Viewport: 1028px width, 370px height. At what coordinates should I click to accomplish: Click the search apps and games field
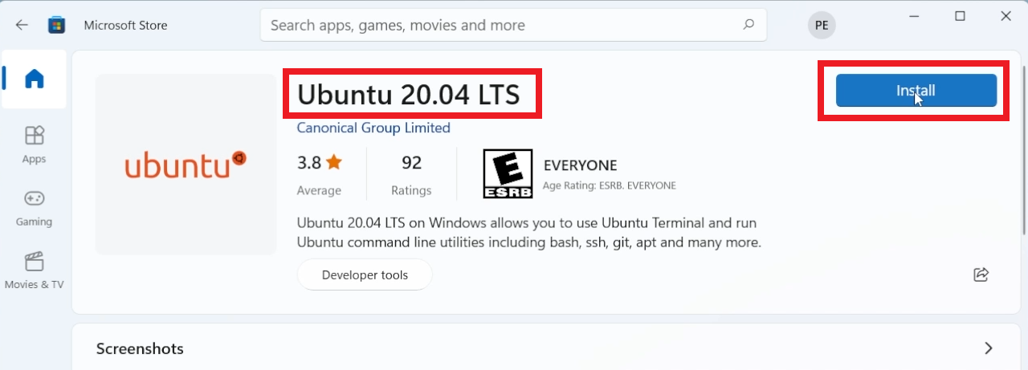point(502,25)
